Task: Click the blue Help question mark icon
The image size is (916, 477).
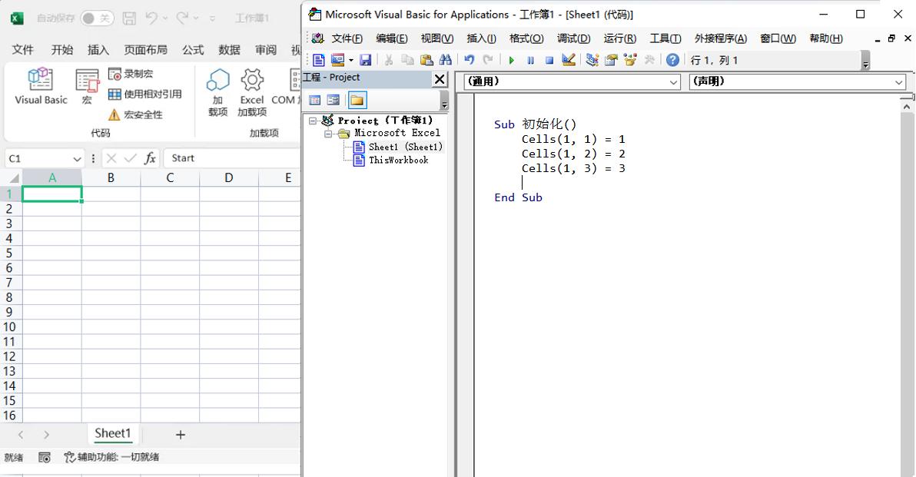Action: pos(672,60)
